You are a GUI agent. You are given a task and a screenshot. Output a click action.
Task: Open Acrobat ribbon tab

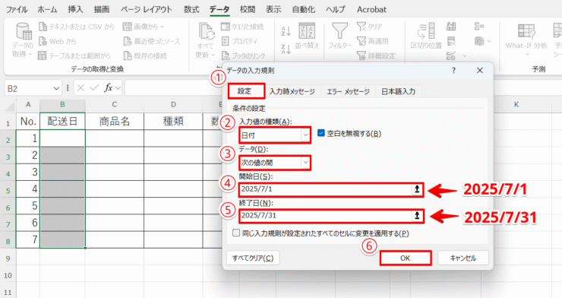pyautogui.click(x=371, y=9)
